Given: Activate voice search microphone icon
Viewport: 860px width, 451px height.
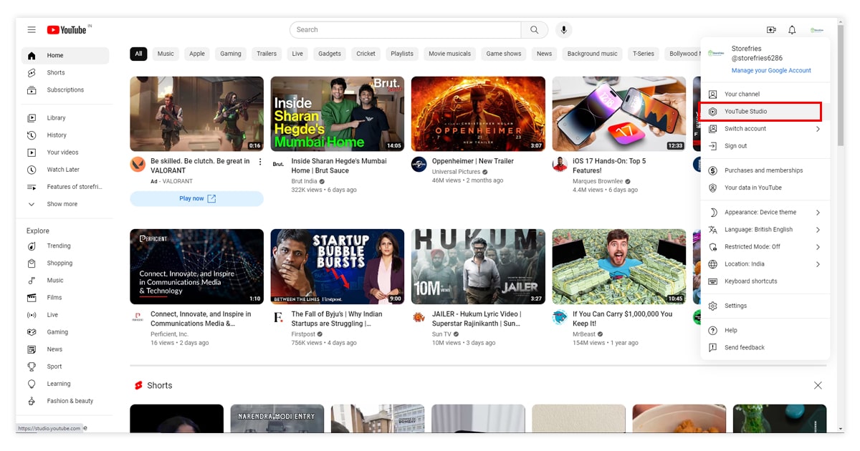Looking at the screenshot, I should [564, 30].
